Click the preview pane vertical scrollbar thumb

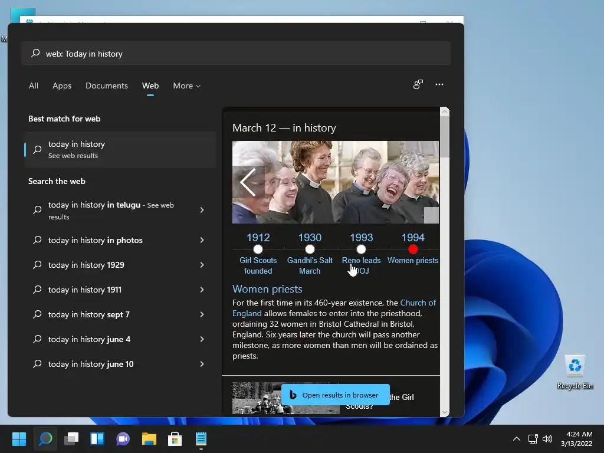pyautogui.click(x=445, y=137)
